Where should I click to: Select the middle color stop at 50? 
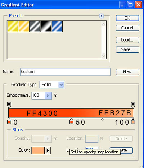[71, 121]
